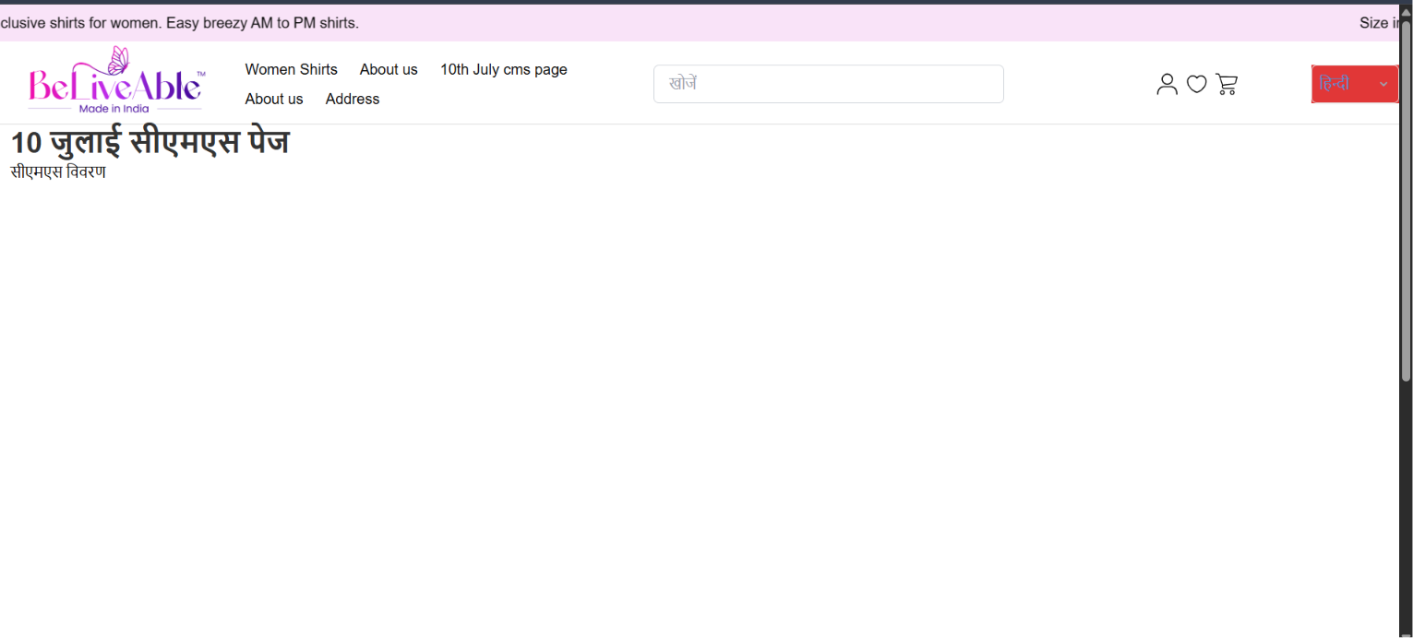Click the सीएमएस विवरण text

(58, 171)
